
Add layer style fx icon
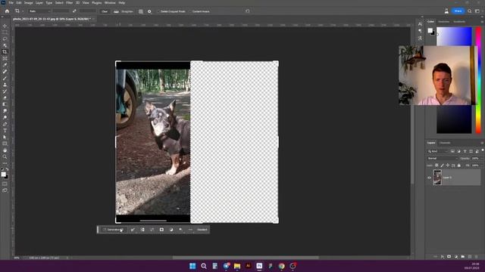pos(443,257)
